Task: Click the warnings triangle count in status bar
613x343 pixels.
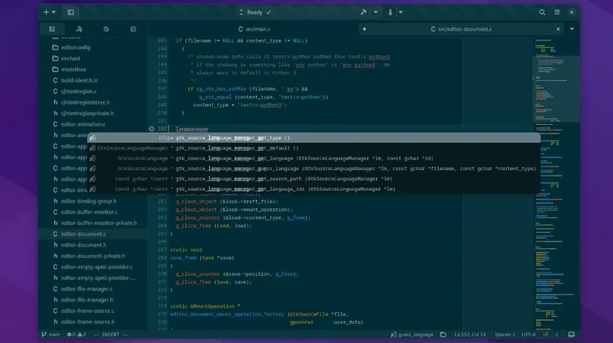Action: tap(82, 334)
